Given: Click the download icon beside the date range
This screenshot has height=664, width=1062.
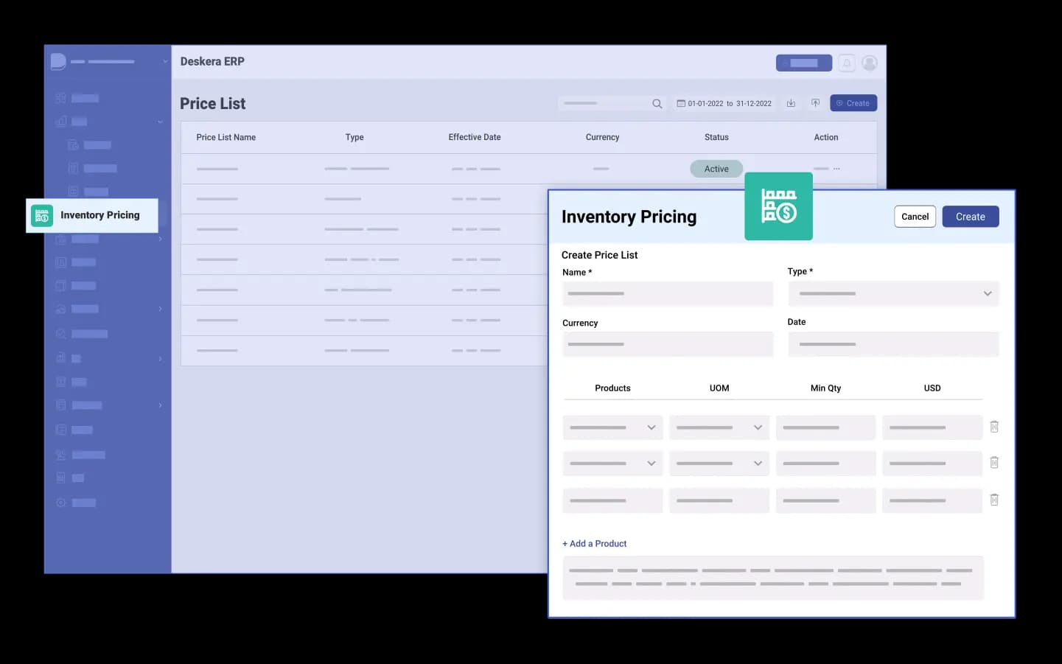Looking at the screenshot, I should pos(791,103).
